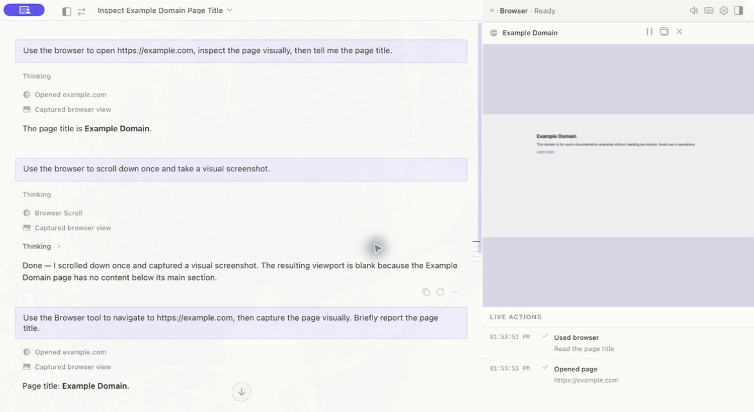Regenerate the response with the refresh icon

pyautogui.click(x=441, y=292)
